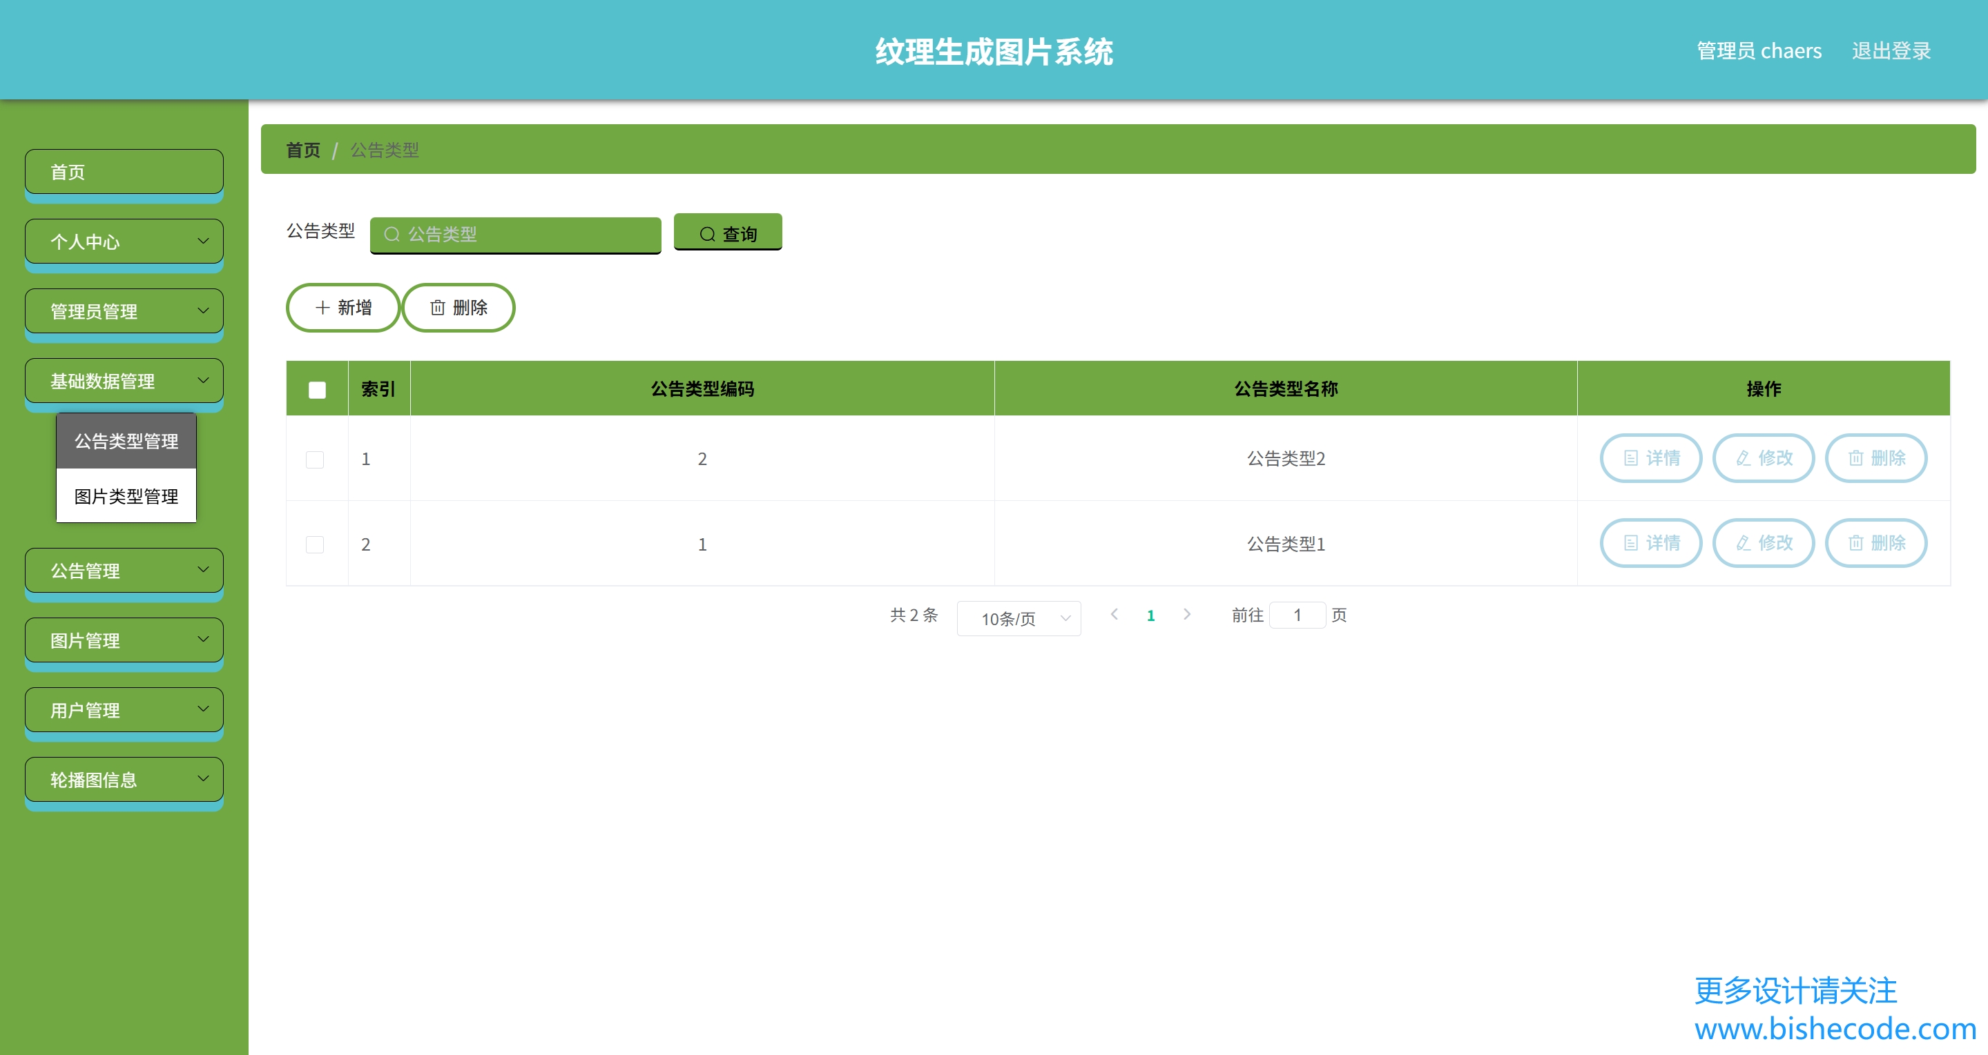
Task: Open the 10条/页 page size dropdown
Action: tap(1018, 618)
